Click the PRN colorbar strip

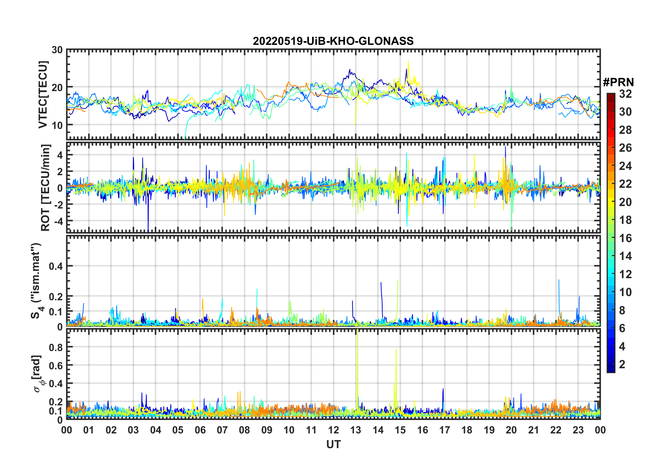[x=611, y=233]
